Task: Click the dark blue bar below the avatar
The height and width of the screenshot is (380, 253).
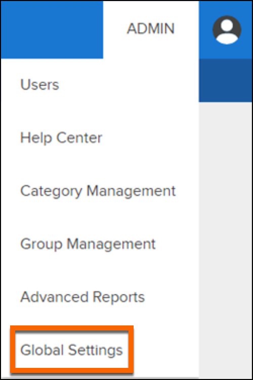Action: click(225, 80)
